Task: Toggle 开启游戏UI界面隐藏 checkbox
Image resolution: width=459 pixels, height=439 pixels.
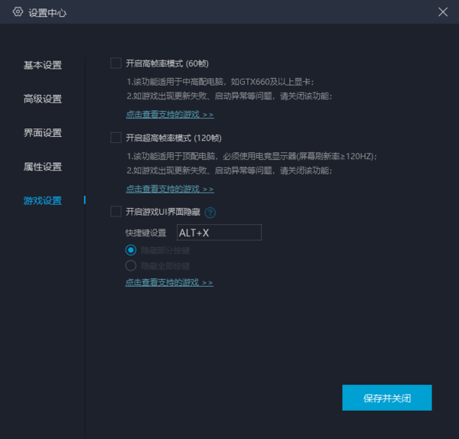Action: [x=116, y=212]
